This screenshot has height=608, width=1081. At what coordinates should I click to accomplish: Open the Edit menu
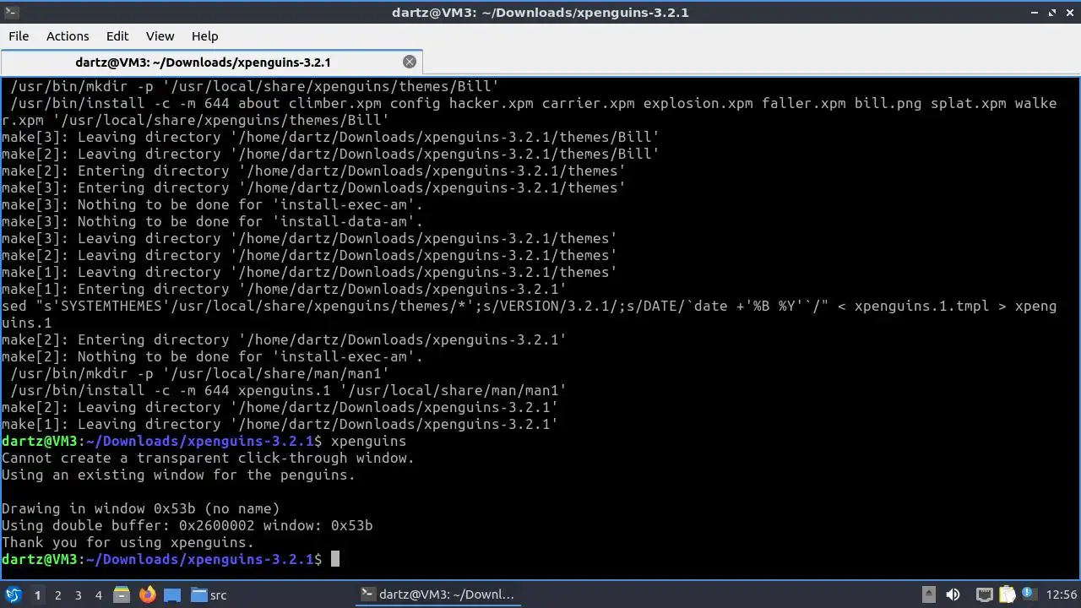pyautogui.click(x=117, y=36)
